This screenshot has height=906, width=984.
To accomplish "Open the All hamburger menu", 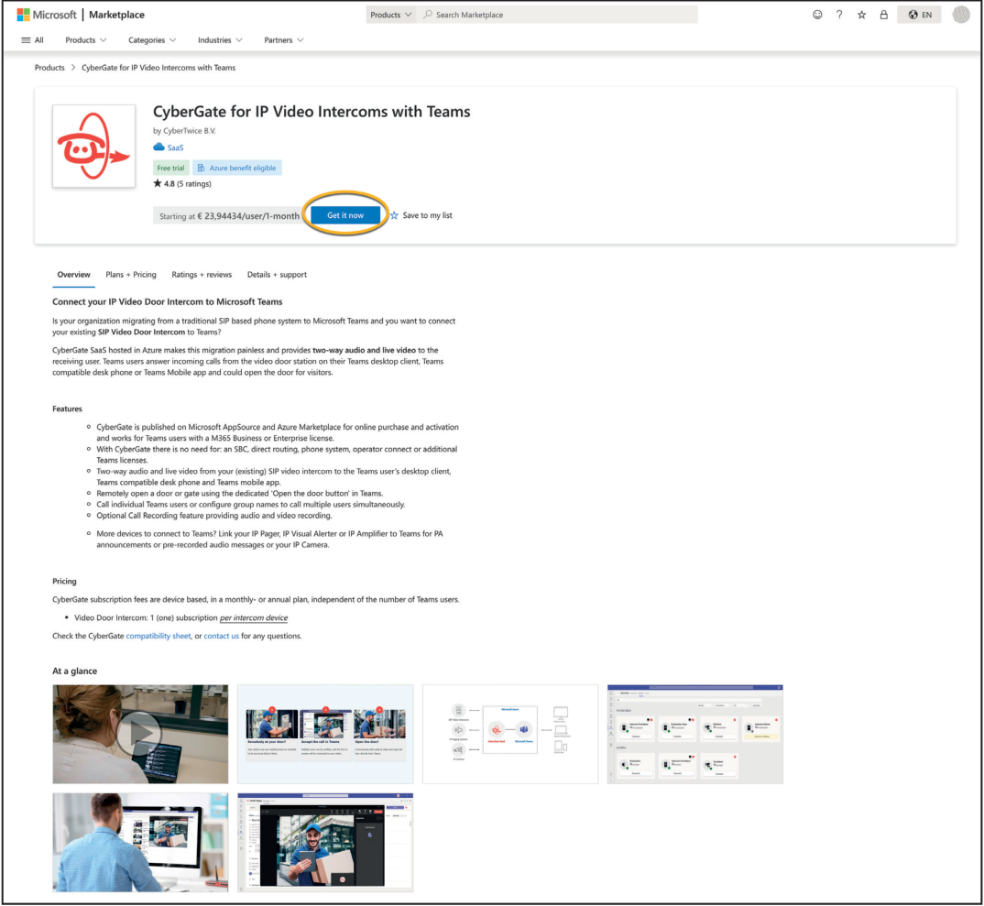I will (x=32, y=40).
